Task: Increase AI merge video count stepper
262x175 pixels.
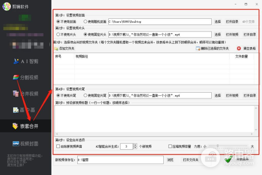Action: coord(135,145)
